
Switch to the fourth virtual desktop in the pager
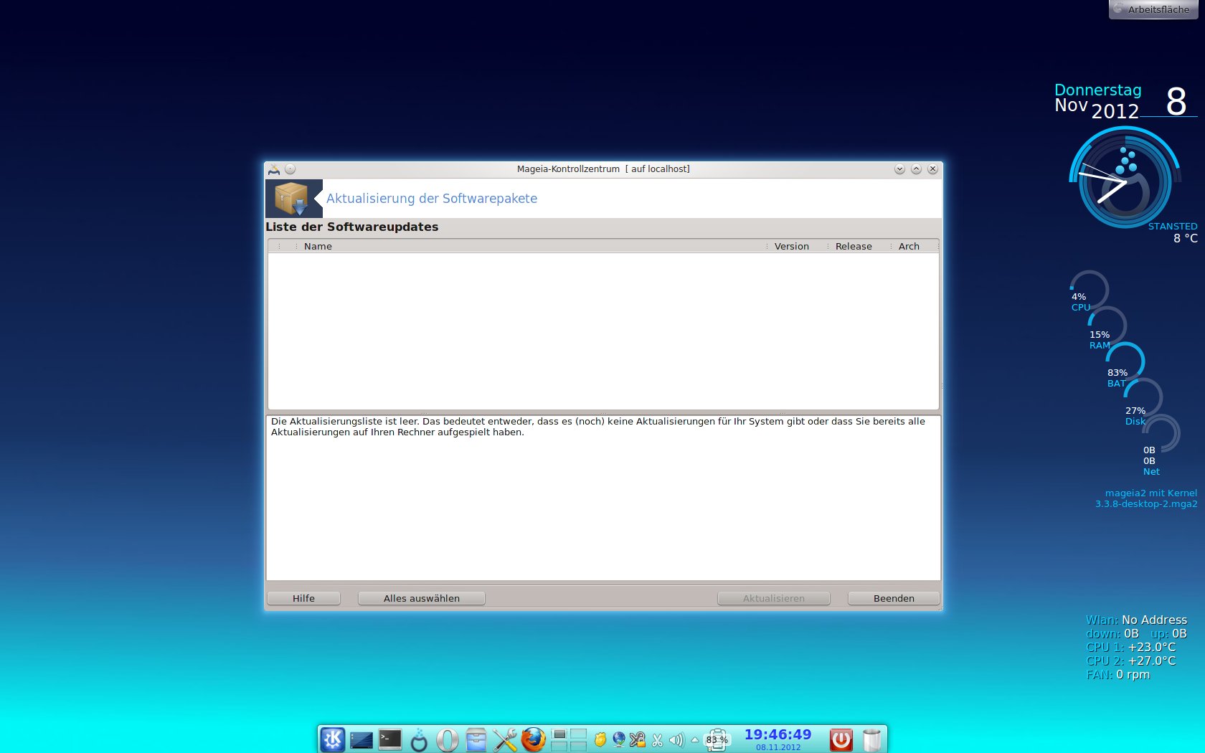click(x=578, y=746)
